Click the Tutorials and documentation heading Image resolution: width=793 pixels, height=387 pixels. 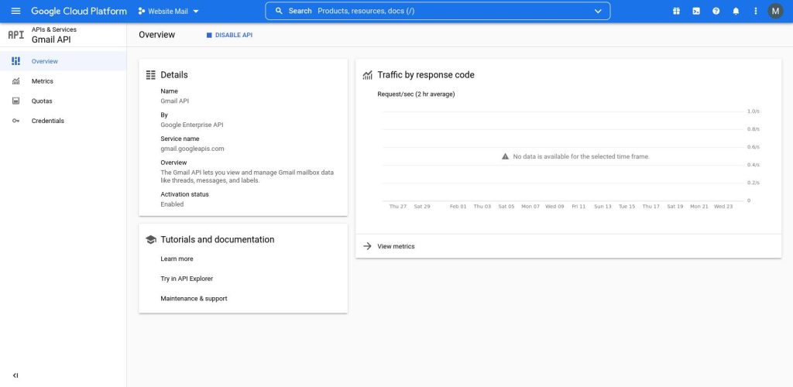[218, 239]
